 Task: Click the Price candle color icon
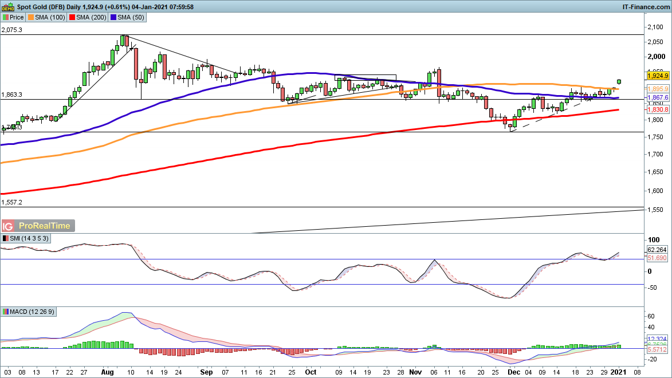[x=5, y=18]
